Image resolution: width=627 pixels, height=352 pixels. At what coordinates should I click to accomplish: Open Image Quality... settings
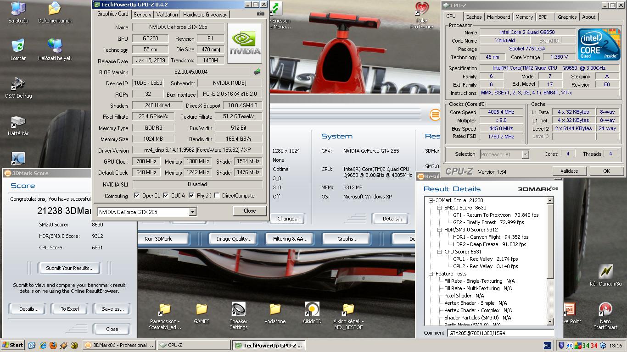(x=234, y=239)
